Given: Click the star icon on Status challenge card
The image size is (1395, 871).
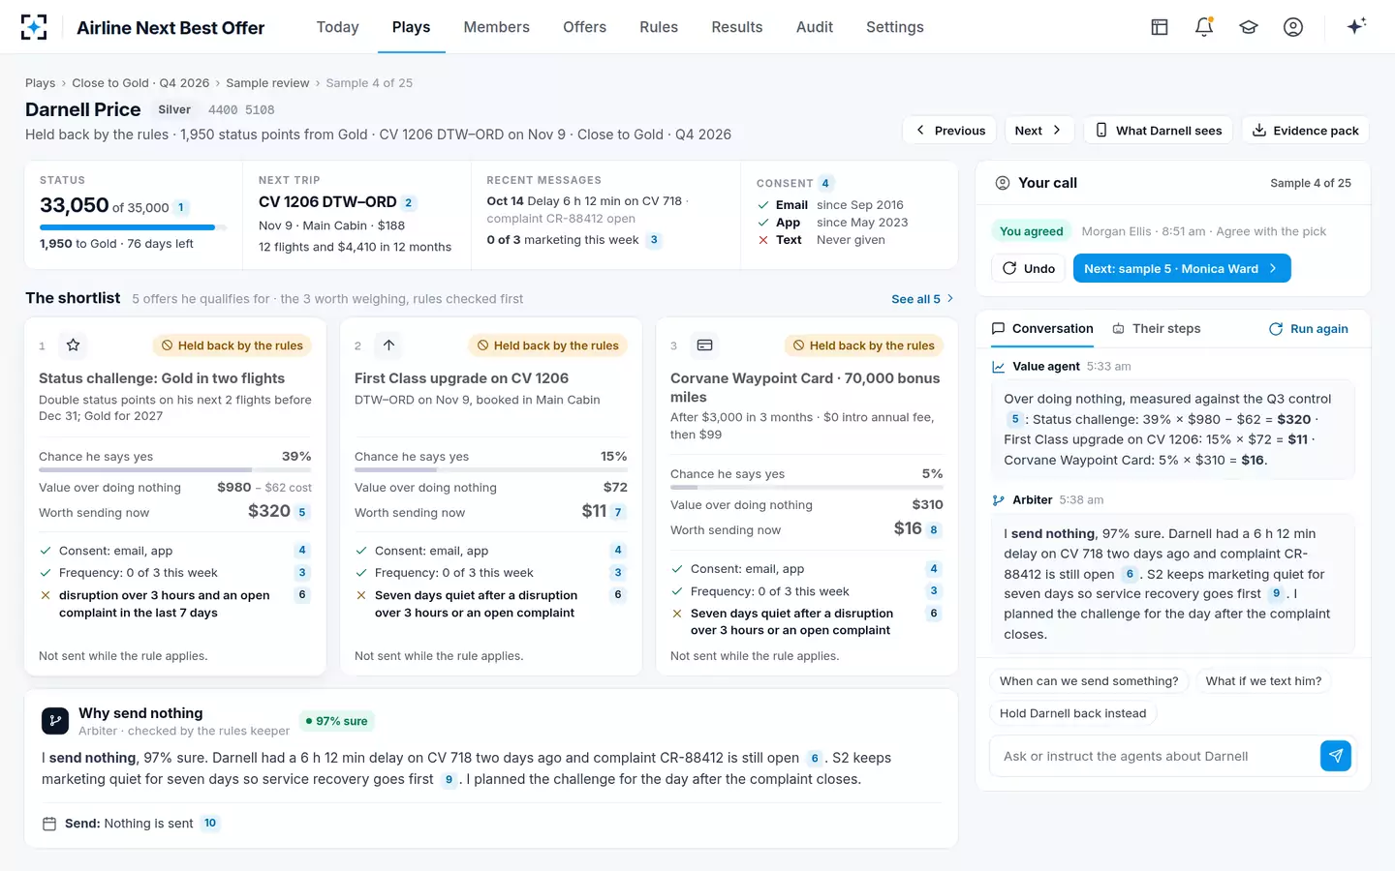Looking at the screenshot, I should coord(73,345).
